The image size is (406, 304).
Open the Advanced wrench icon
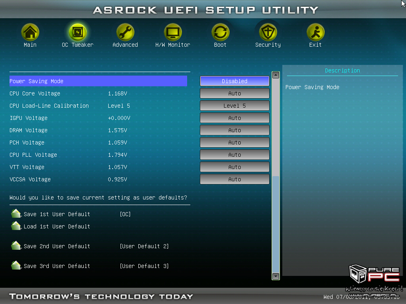coord(125,32)
